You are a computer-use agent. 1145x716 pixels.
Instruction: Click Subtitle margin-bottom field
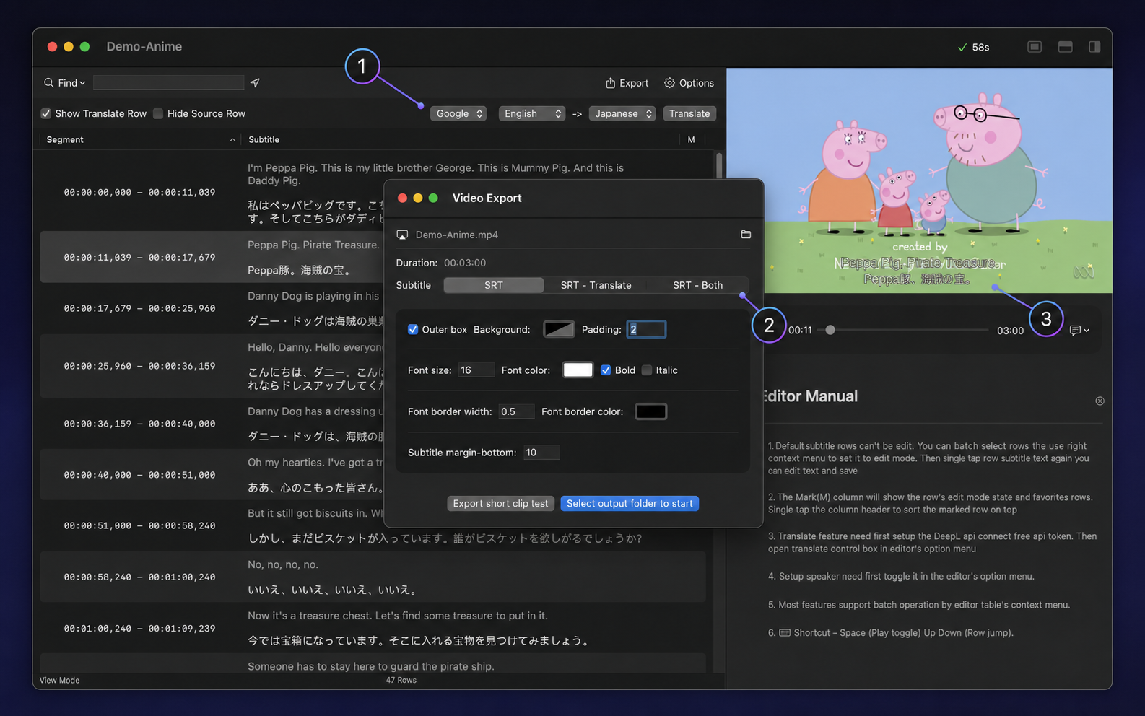tap(541, 453)
